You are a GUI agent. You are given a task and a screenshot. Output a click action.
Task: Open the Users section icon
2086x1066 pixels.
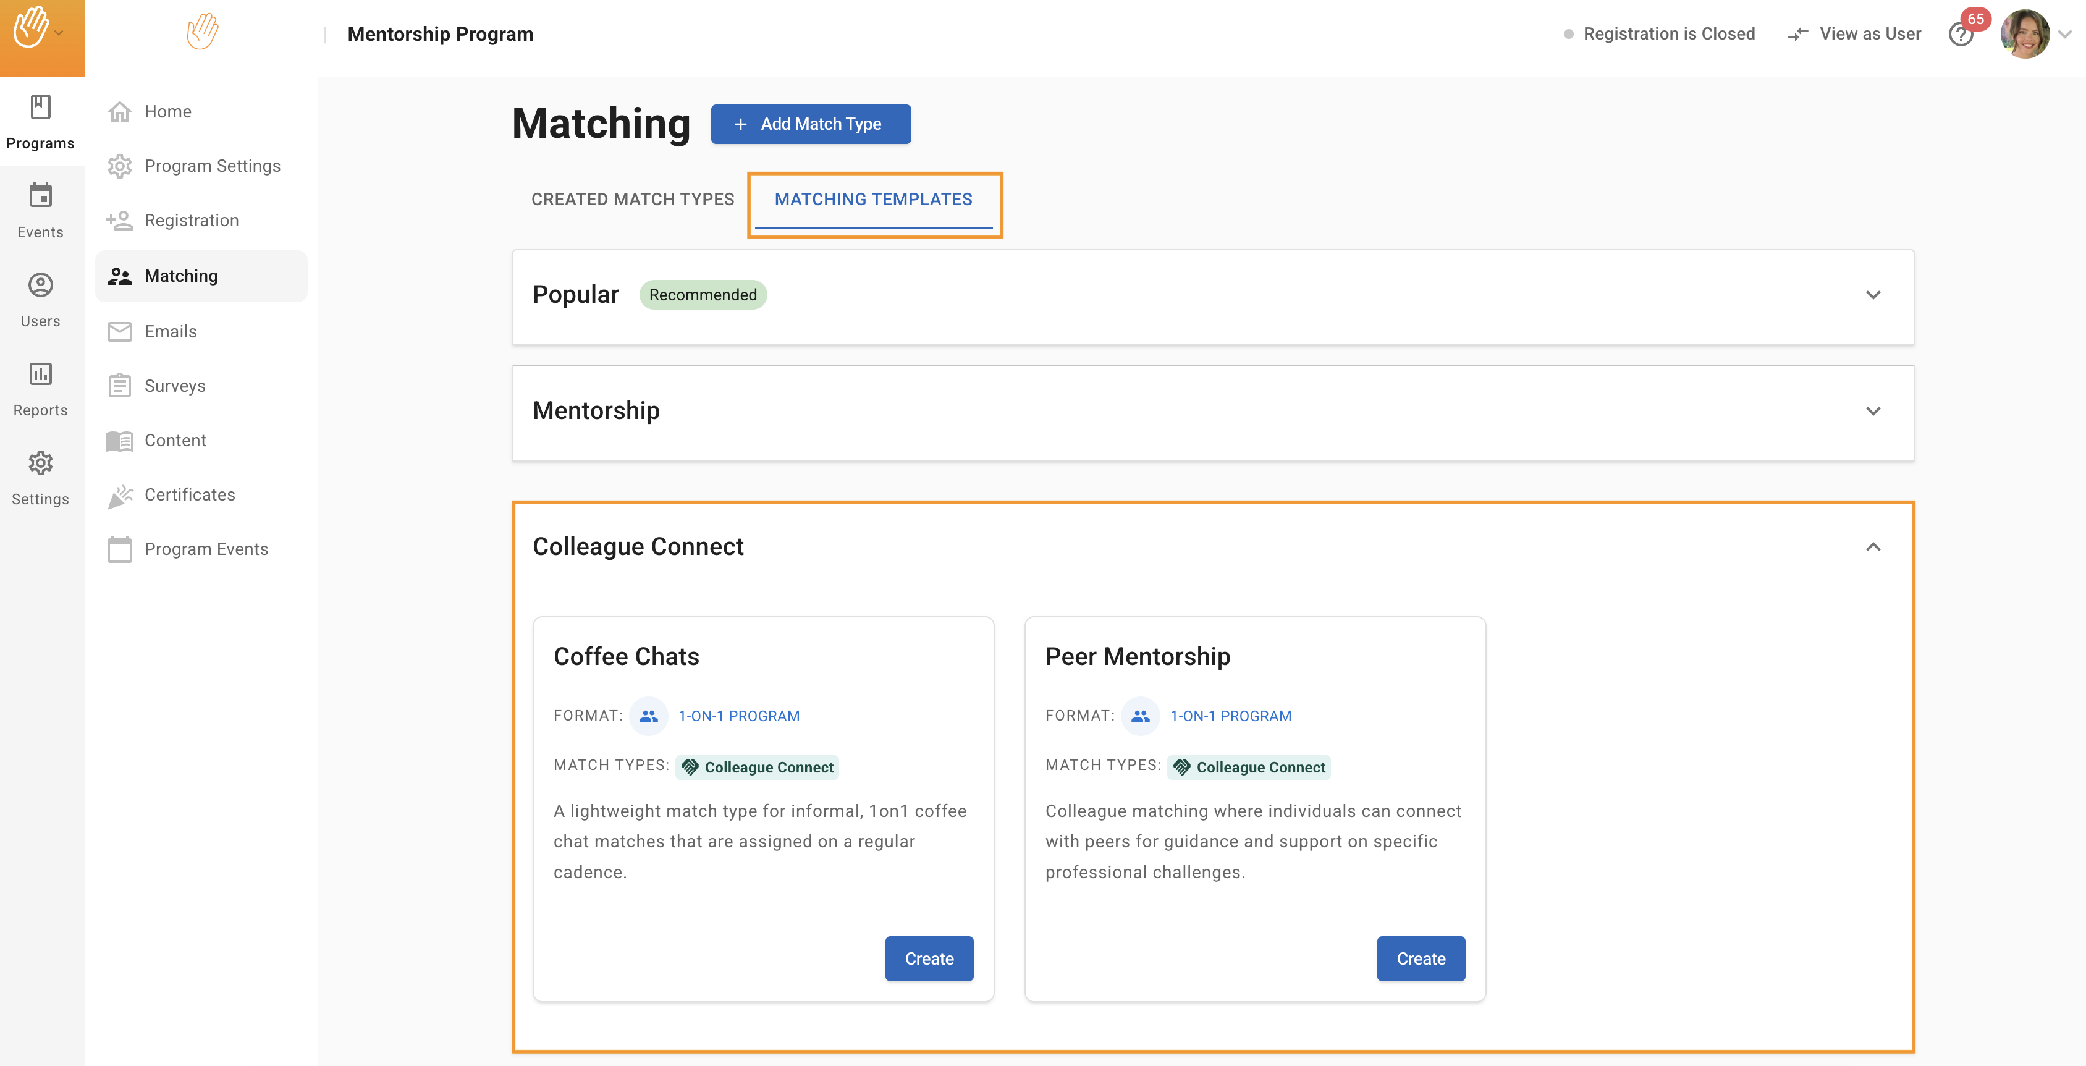41,285
